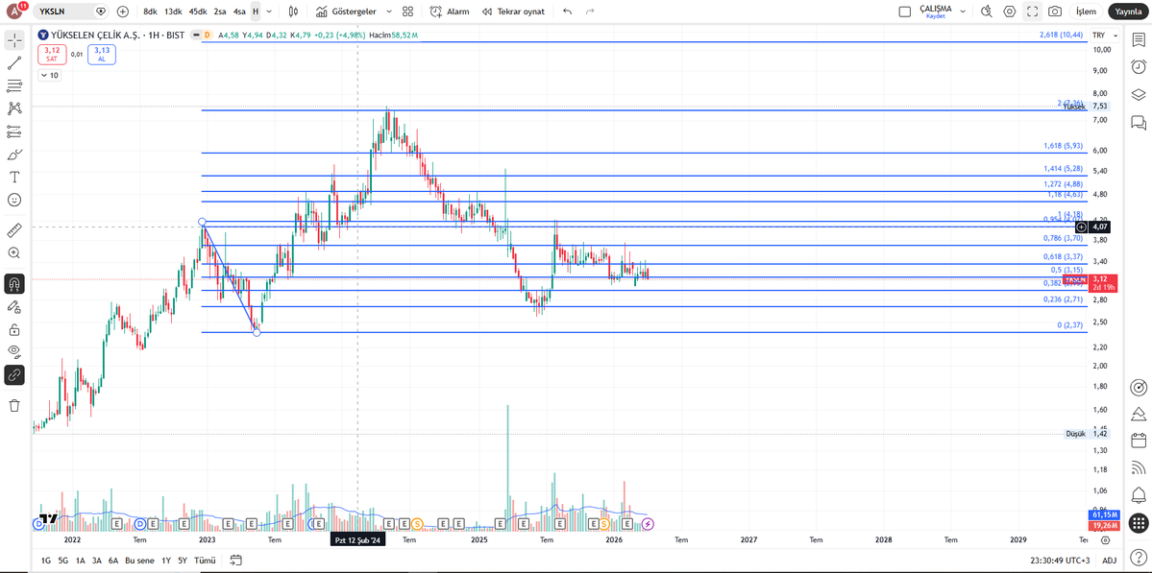This screenshot has width=1152, height=573.
Task: Toggle magnet mode
Action: (14, 284)
